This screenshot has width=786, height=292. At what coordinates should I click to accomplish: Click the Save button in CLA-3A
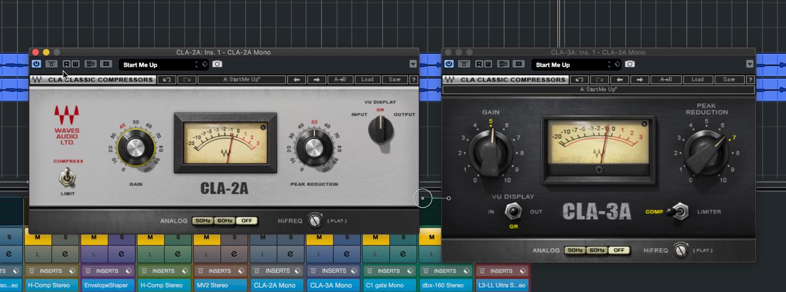click(x=729, y=79)
